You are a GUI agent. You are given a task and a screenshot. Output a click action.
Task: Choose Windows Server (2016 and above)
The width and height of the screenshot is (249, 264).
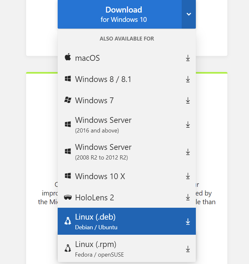pos(127,124)
